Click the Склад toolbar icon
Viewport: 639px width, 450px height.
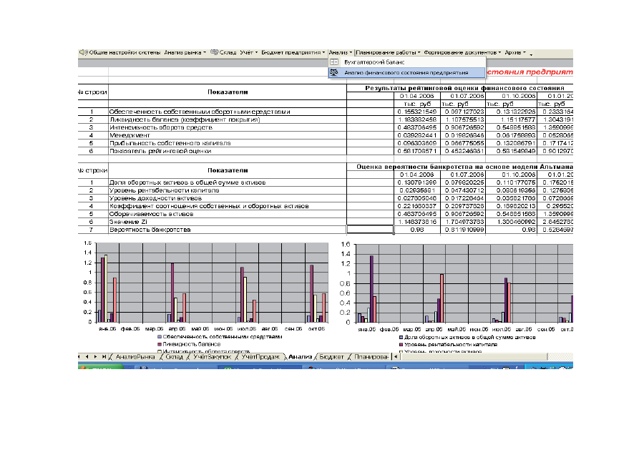point(215,52)
